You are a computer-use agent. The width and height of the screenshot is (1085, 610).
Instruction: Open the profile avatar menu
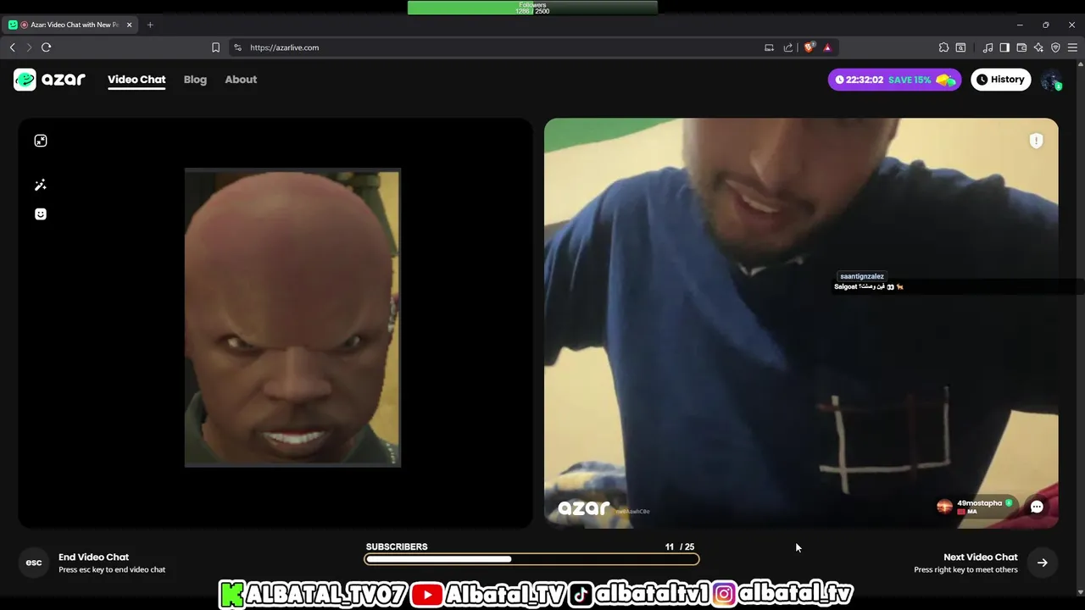[1051, 80]
